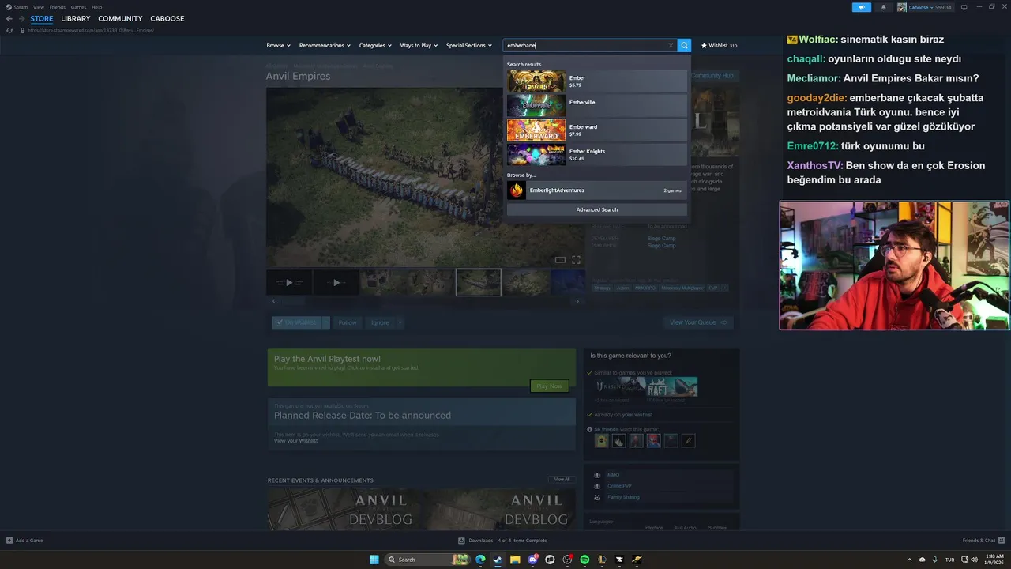The image size is (1011, 569).
Task: Go forward with the right arrow
Action: 22,19
